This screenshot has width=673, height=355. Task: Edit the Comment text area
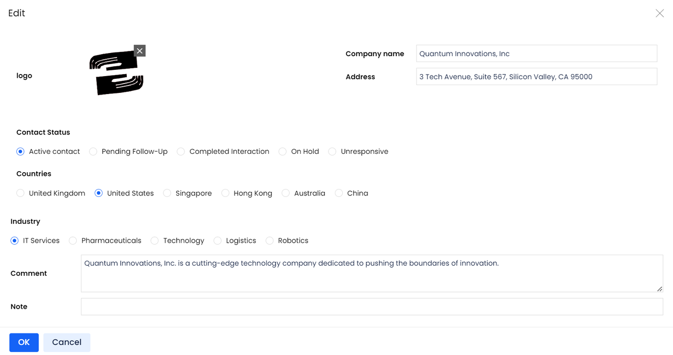[372, 274]
